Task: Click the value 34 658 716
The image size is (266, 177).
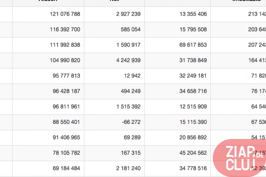Action: 193,91
